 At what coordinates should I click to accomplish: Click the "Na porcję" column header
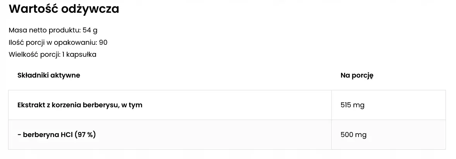point(357,75)
